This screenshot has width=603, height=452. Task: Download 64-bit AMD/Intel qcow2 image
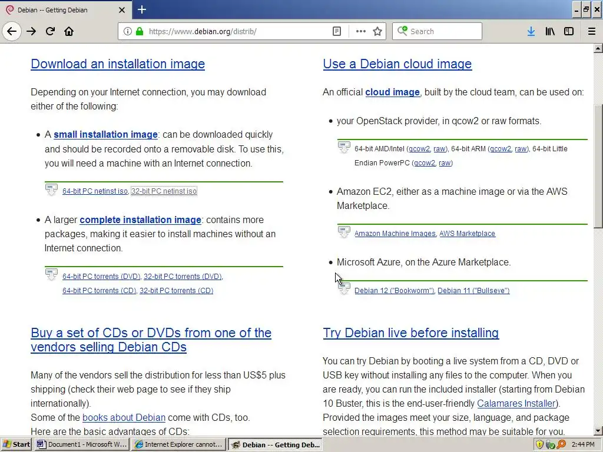pos(419,149)
